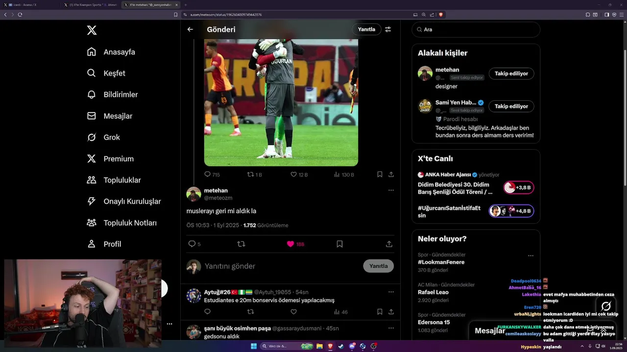627x352 pixels.
Task: Open the @meteozm handle link
Action: click(x=218, y=198)
